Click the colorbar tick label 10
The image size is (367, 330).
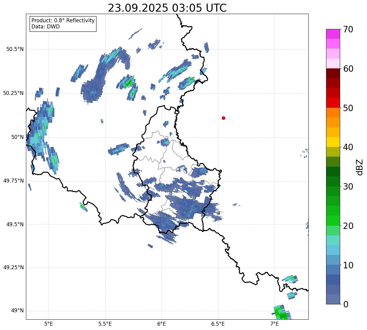[x=348, y=265]
